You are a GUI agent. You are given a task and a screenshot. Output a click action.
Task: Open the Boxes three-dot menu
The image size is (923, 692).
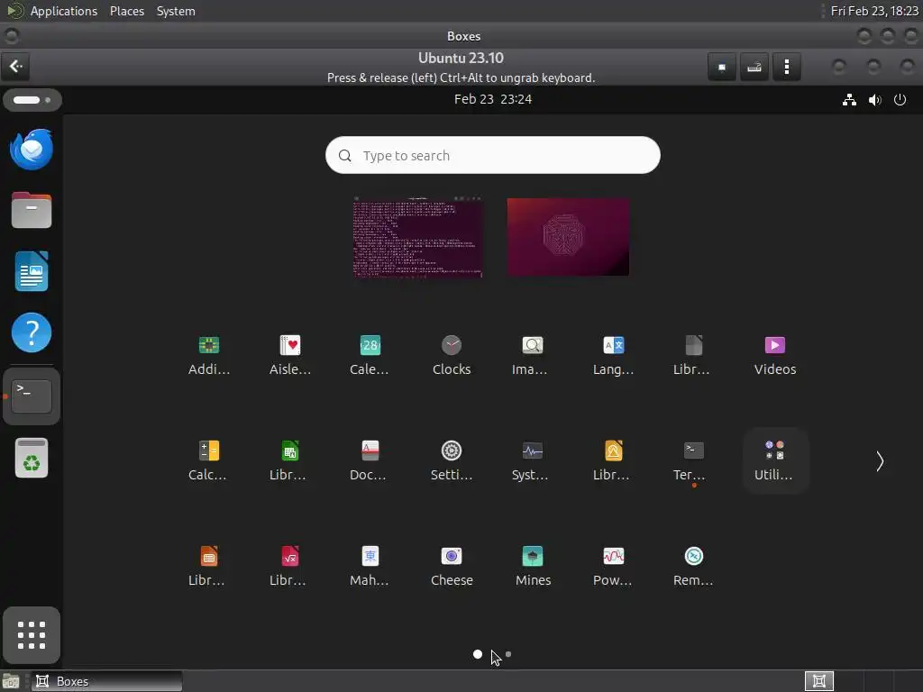786,67
